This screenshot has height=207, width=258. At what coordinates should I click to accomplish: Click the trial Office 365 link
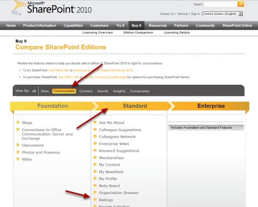pos(59,70)
